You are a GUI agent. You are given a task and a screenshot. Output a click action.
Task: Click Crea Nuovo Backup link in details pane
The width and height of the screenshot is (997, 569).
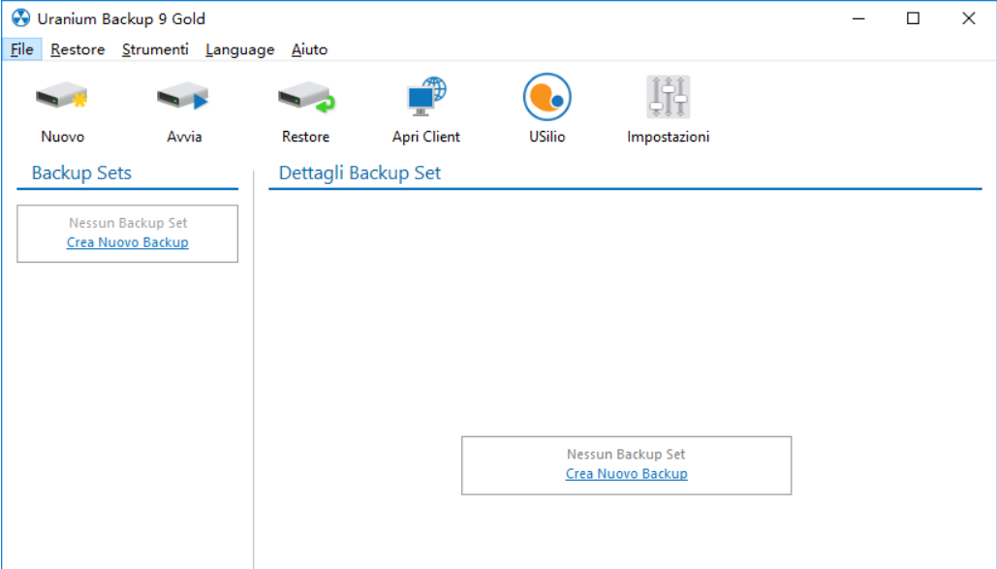click(626, 474)
